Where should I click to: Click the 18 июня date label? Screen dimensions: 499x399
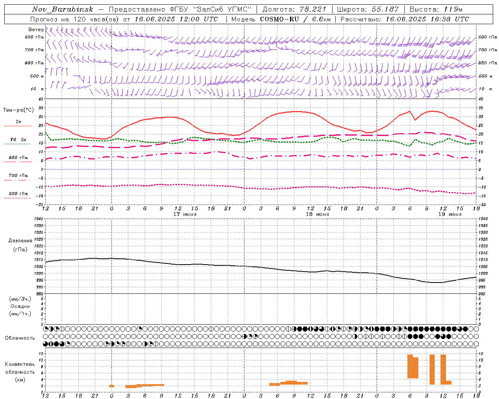[317, 214]
